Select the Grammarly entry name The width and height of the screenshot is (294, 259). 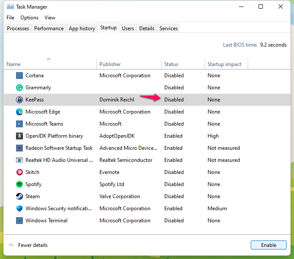coord(38,88)
